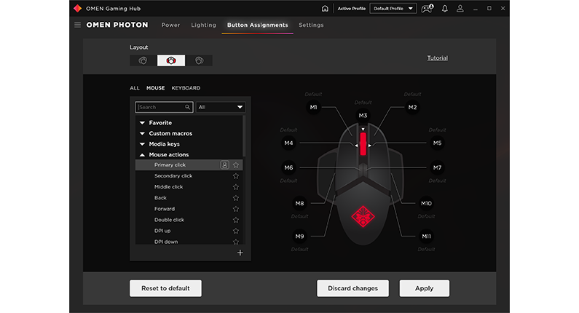This screenshot has width=579, height=313.
Task: Click Reset to default button
Action: [165, 288]
